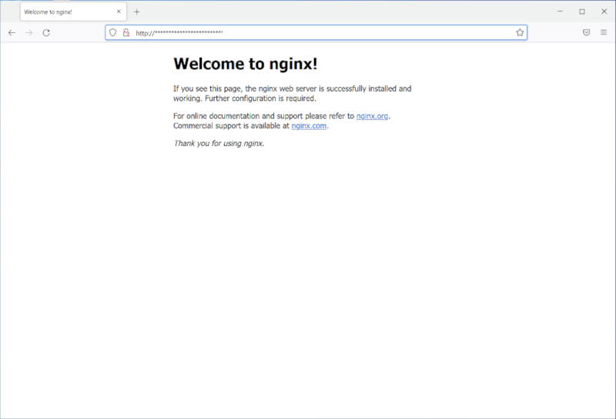The height and width of the screenshot is (419, 616).
Task: Follow the nginx.org link
Action: (x=372, y=116)
